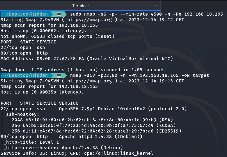Switch to the Terminal tab
Viewport: 227px width, 157px height.
(x=80, y=6)
